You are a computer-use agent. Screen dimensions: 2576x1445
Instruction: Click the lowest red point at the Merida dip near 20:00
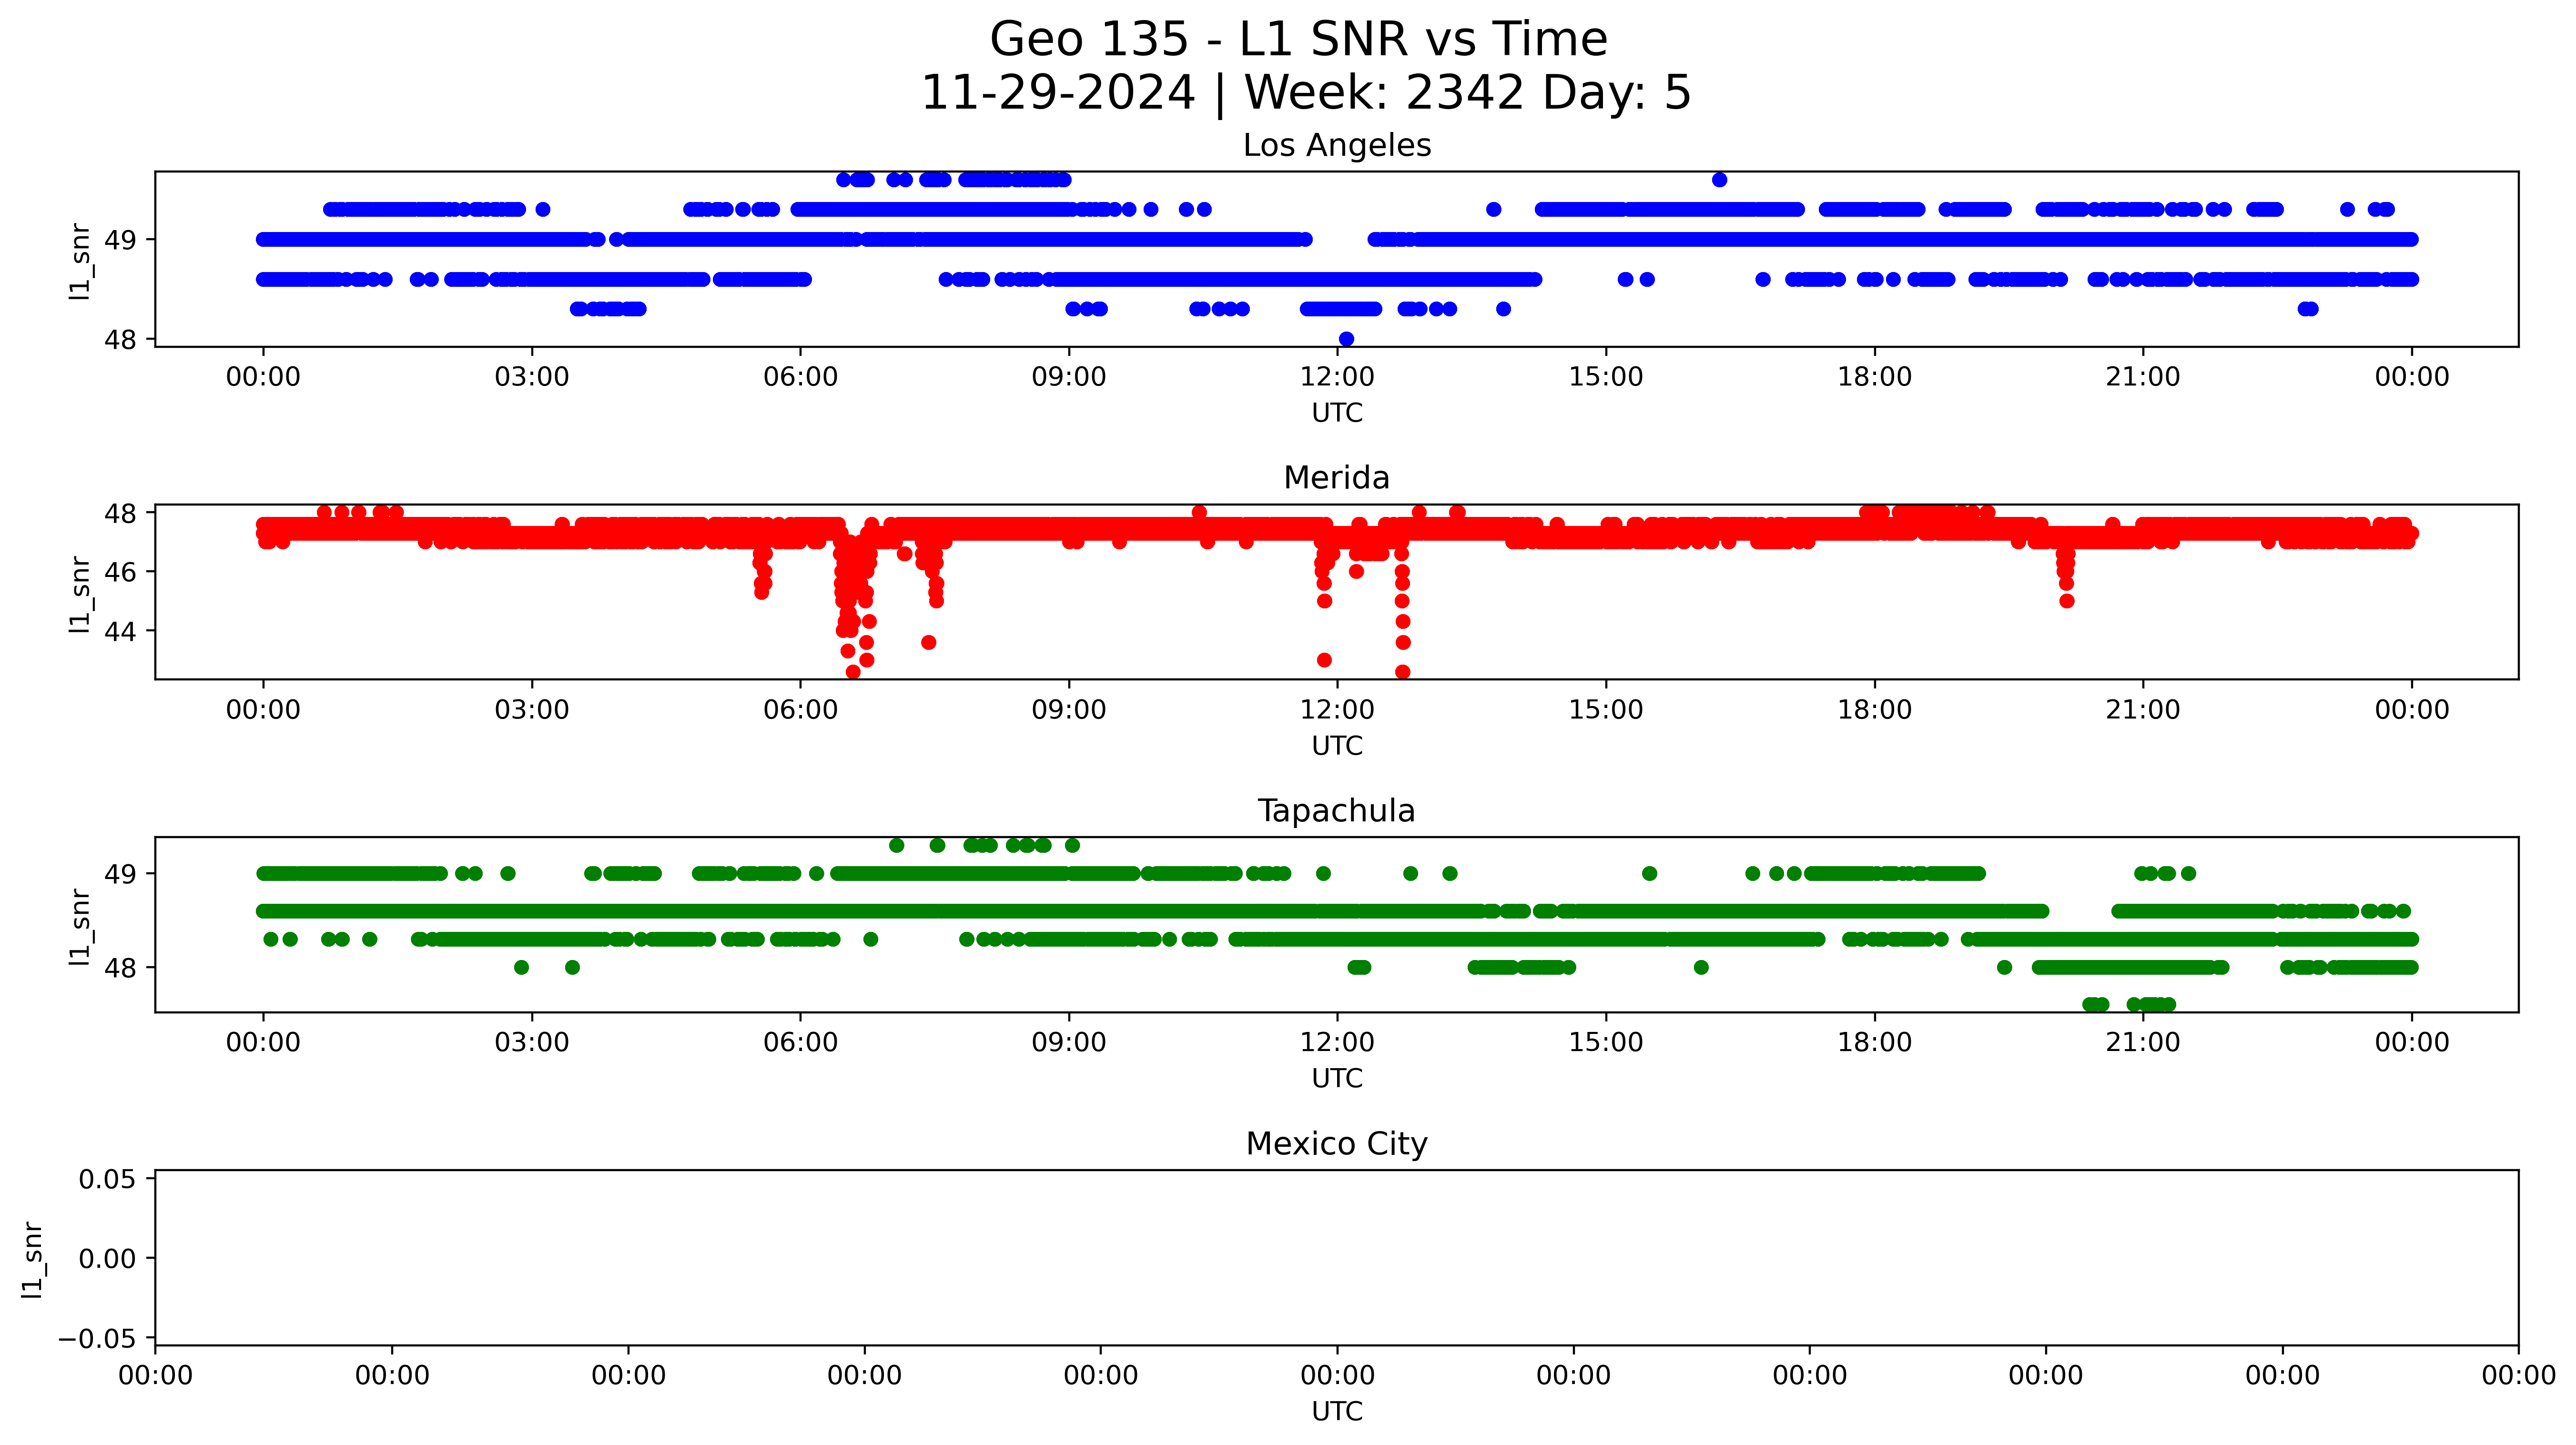2066,601
